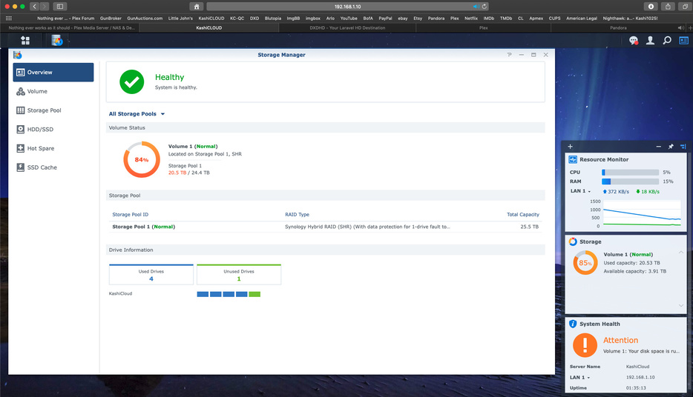Viewport: 693px width, 397px height.
Task: Click the Resource Monitor network graph
Action: pos(642,214)
